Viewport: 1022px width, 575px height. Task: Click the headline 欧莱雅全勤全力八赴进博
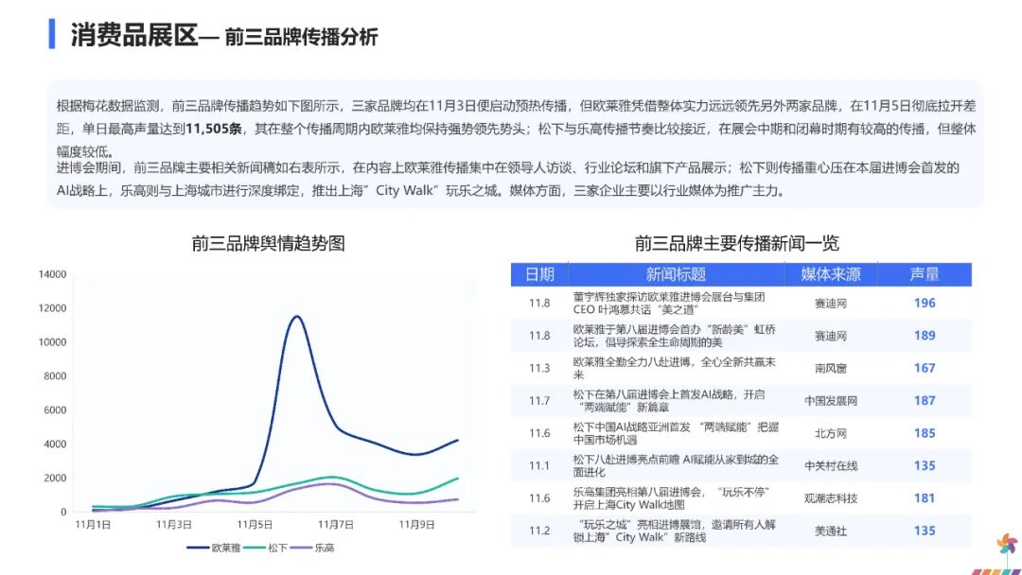[x=675, y=369]
